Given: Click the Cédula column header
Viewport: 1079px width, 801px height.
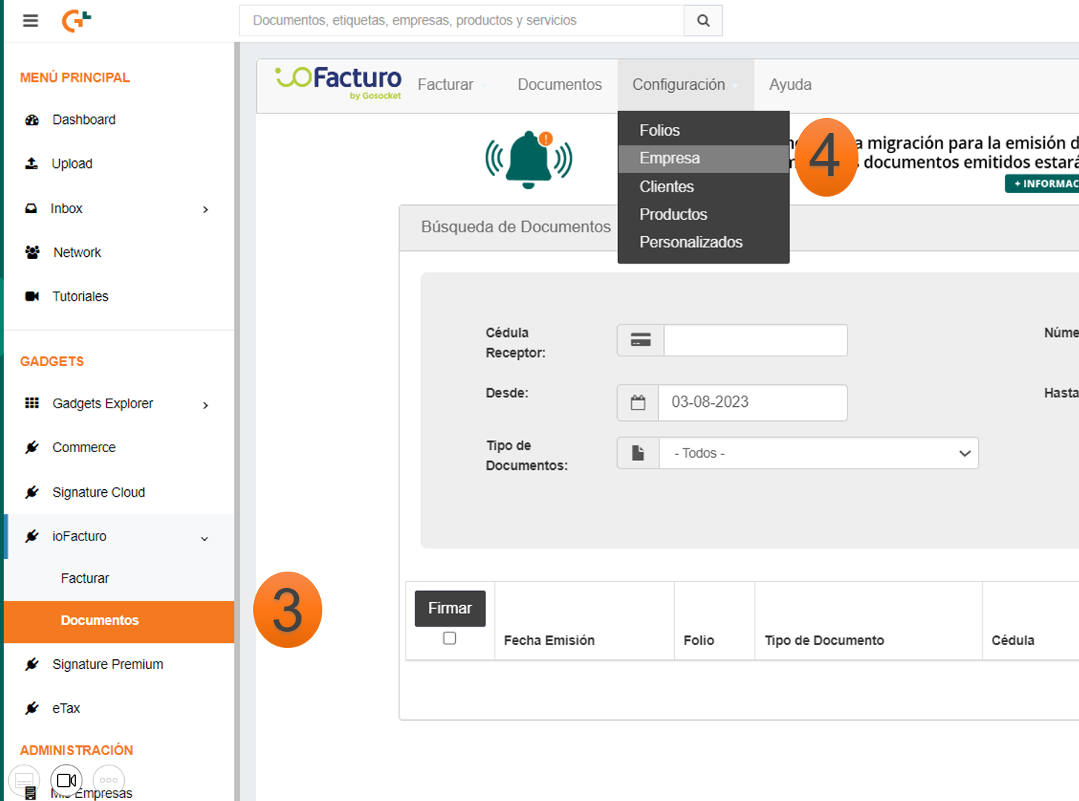Looking at the screenshot, I should coord(1013,640).
